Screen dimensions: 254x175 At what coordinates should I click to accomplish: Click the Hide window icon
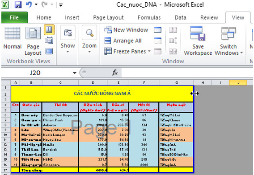157,41
